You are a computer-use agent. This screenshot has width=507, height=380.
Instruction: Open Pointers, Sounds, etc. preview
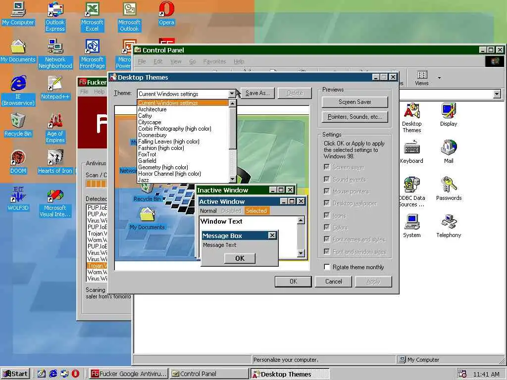355,117
